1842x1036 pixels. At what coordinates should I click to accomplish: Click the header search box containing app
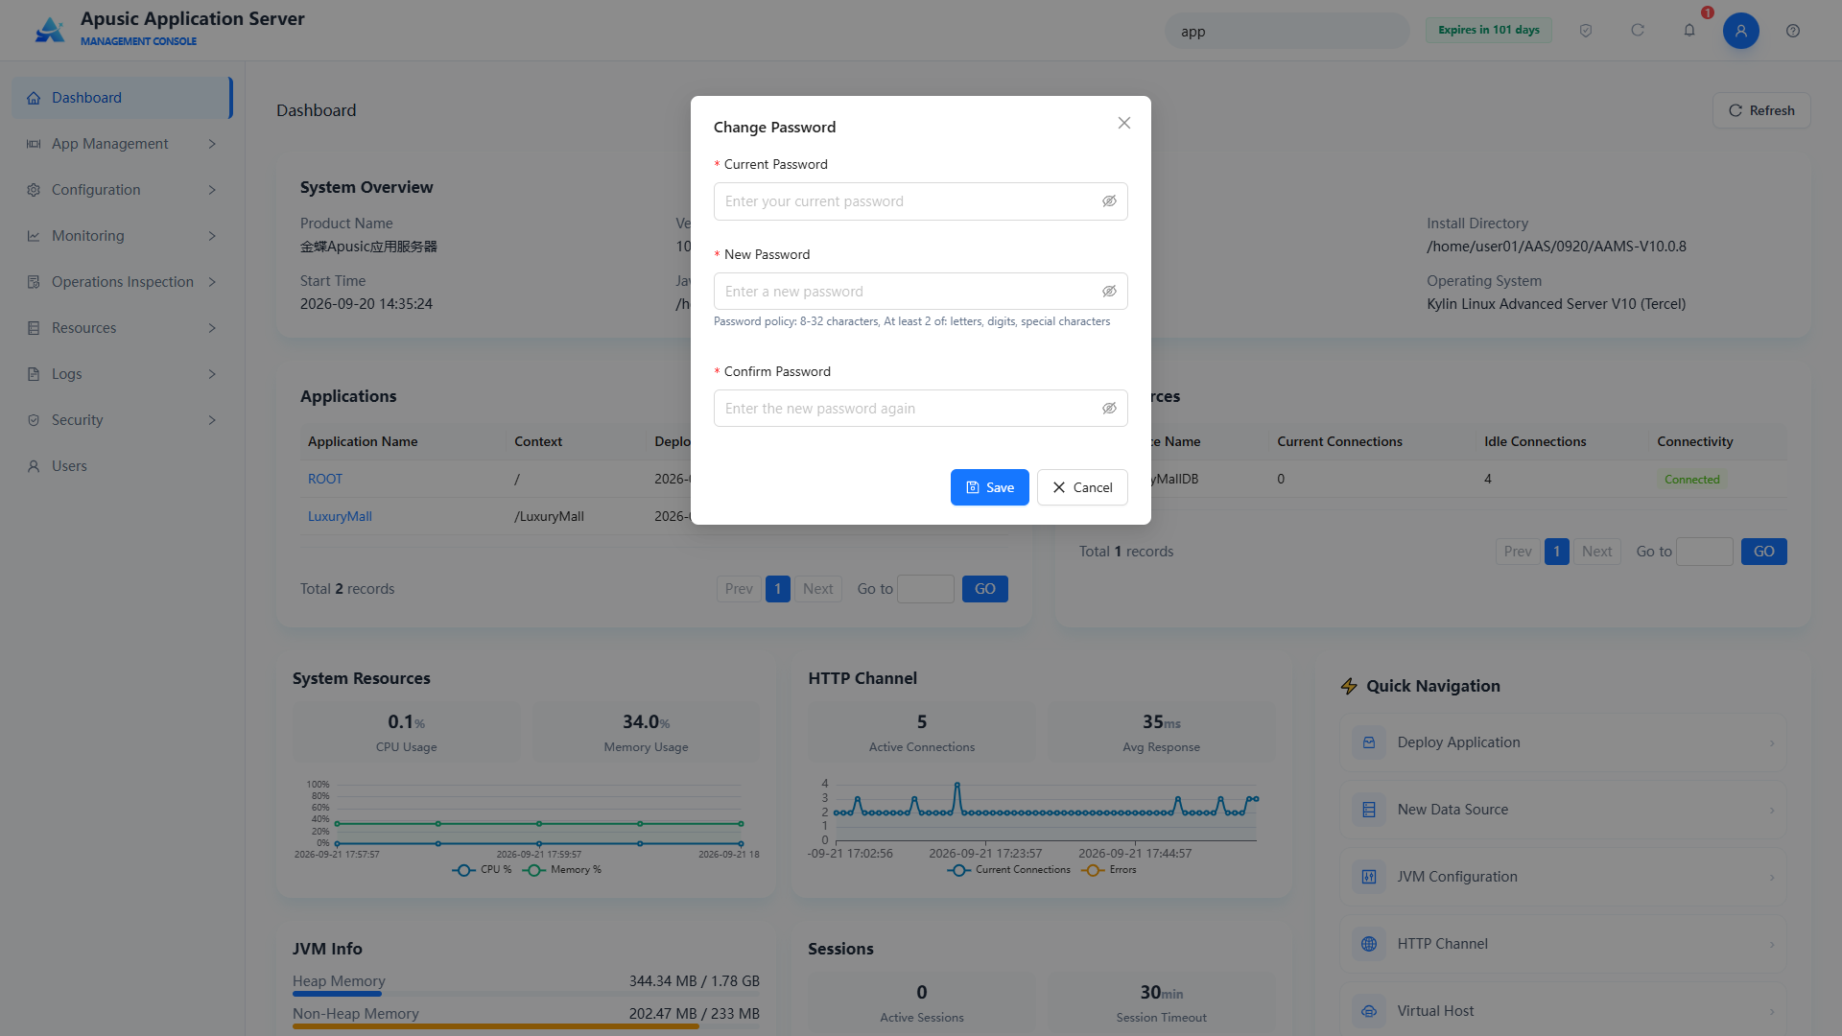[x=1287, y=31]
